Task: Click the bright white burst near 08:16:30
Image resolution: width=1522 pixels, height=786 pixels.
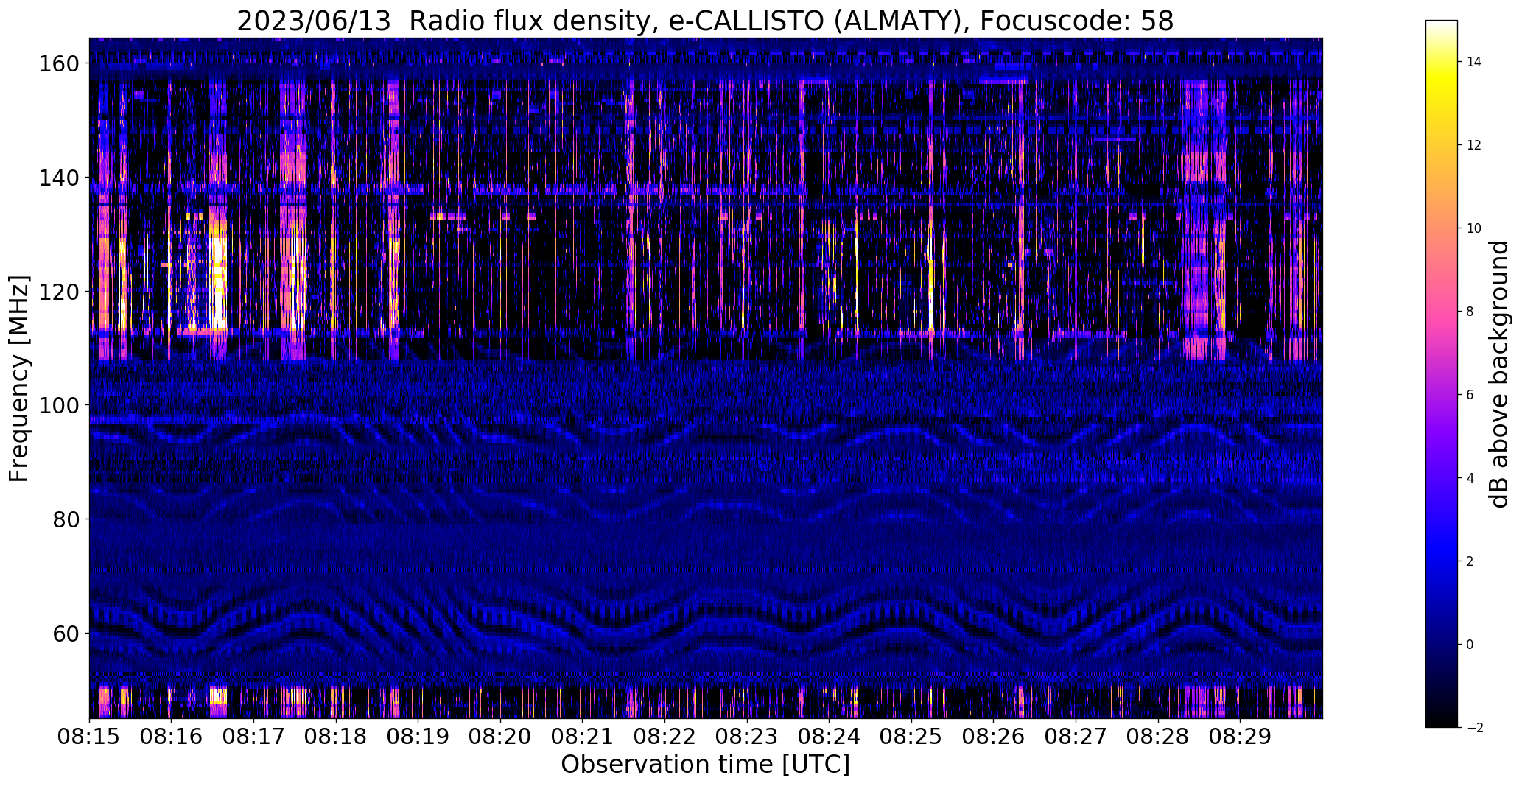Action: (x=218, y=284)
